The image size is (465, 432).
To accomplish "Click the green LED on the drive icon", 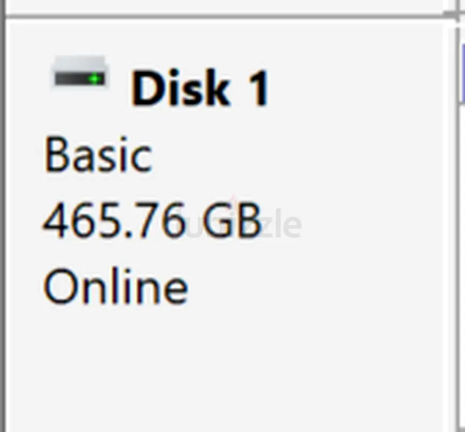I will [x=96, y=79].
